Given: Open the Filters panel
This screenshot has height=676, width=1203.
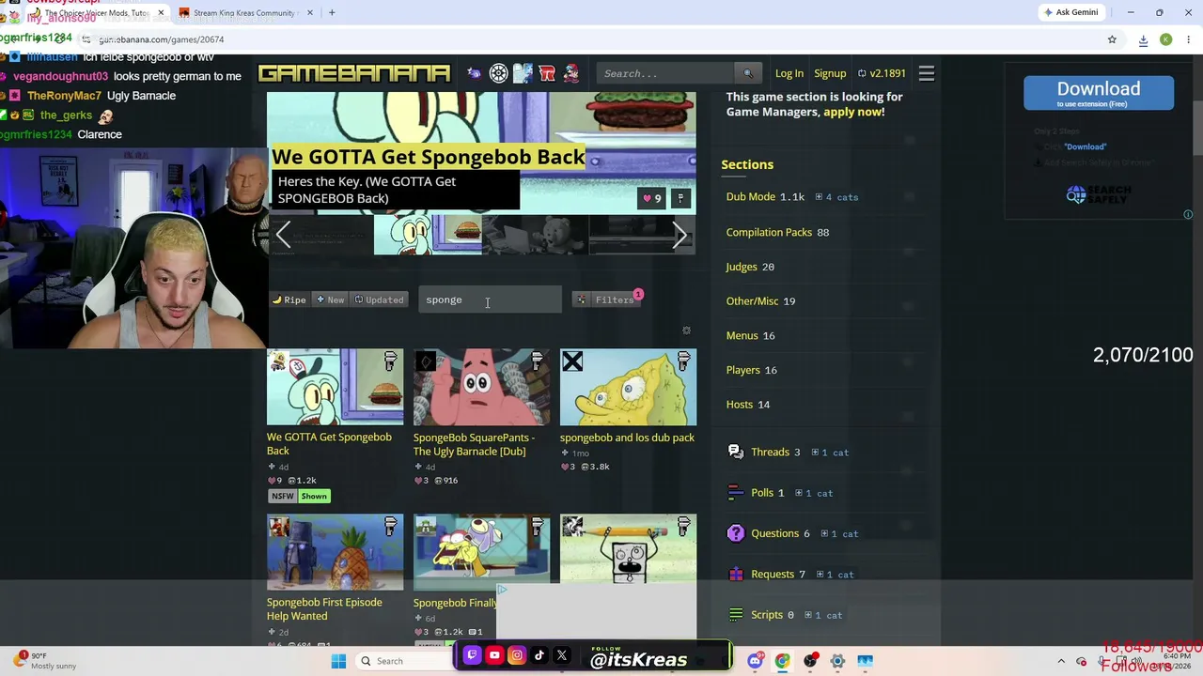Looking at the screenshot, I should pyautogui.click(x=606, y=300).
